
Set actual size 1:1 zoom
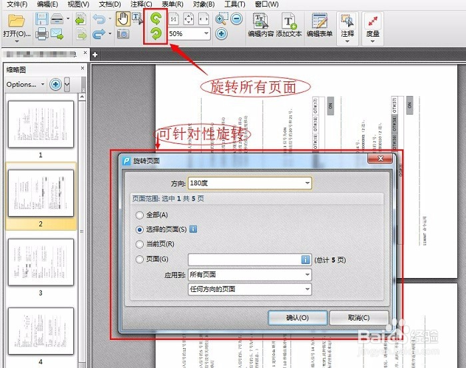pos(174,19)
